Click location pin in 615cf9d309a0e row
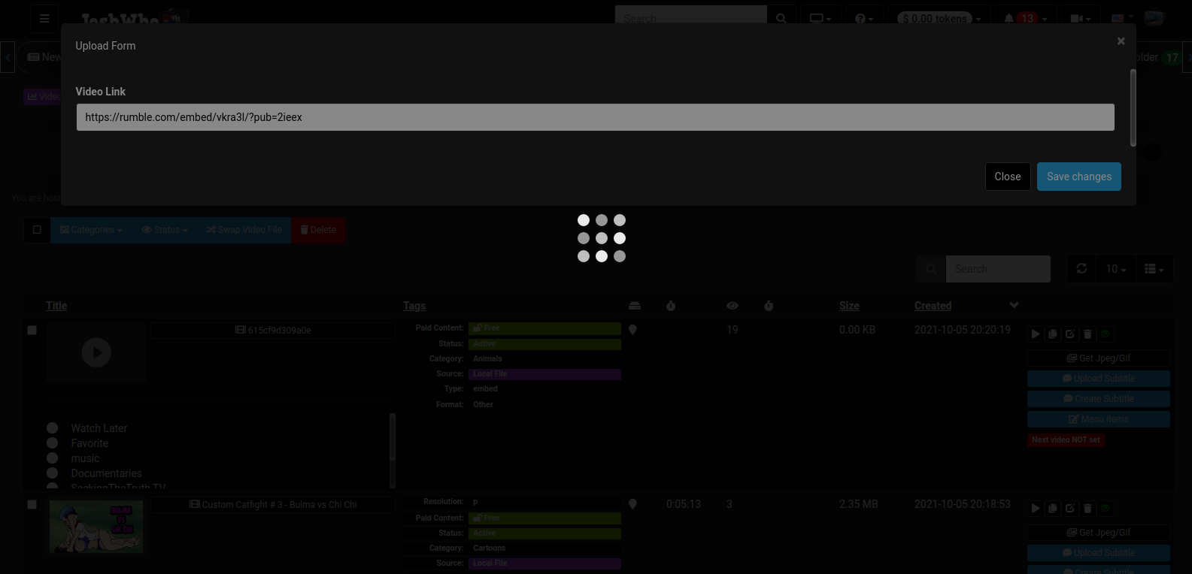Viewport: 1192px width, 574px height. click(x=632, y=330)
